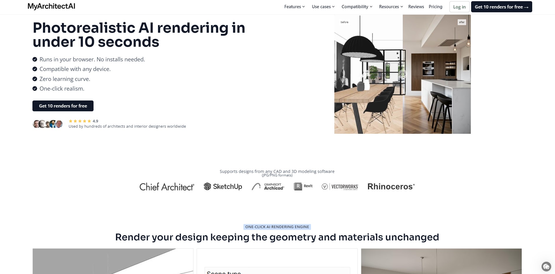Expand the Features dropdown menu
The height and width of the screenshot is (274, 555).
(294, 7)
